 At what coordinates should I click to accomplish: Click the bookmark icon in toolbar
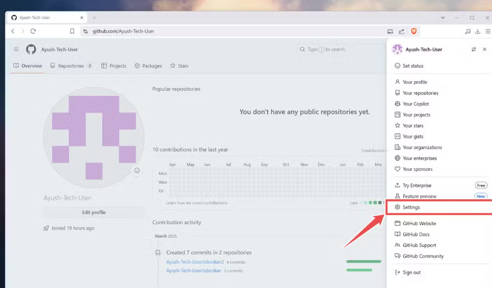(72, 31)
